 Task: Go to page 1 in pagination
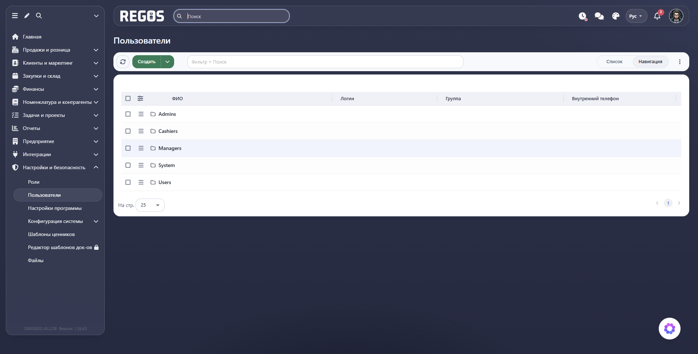coord(668,203)
